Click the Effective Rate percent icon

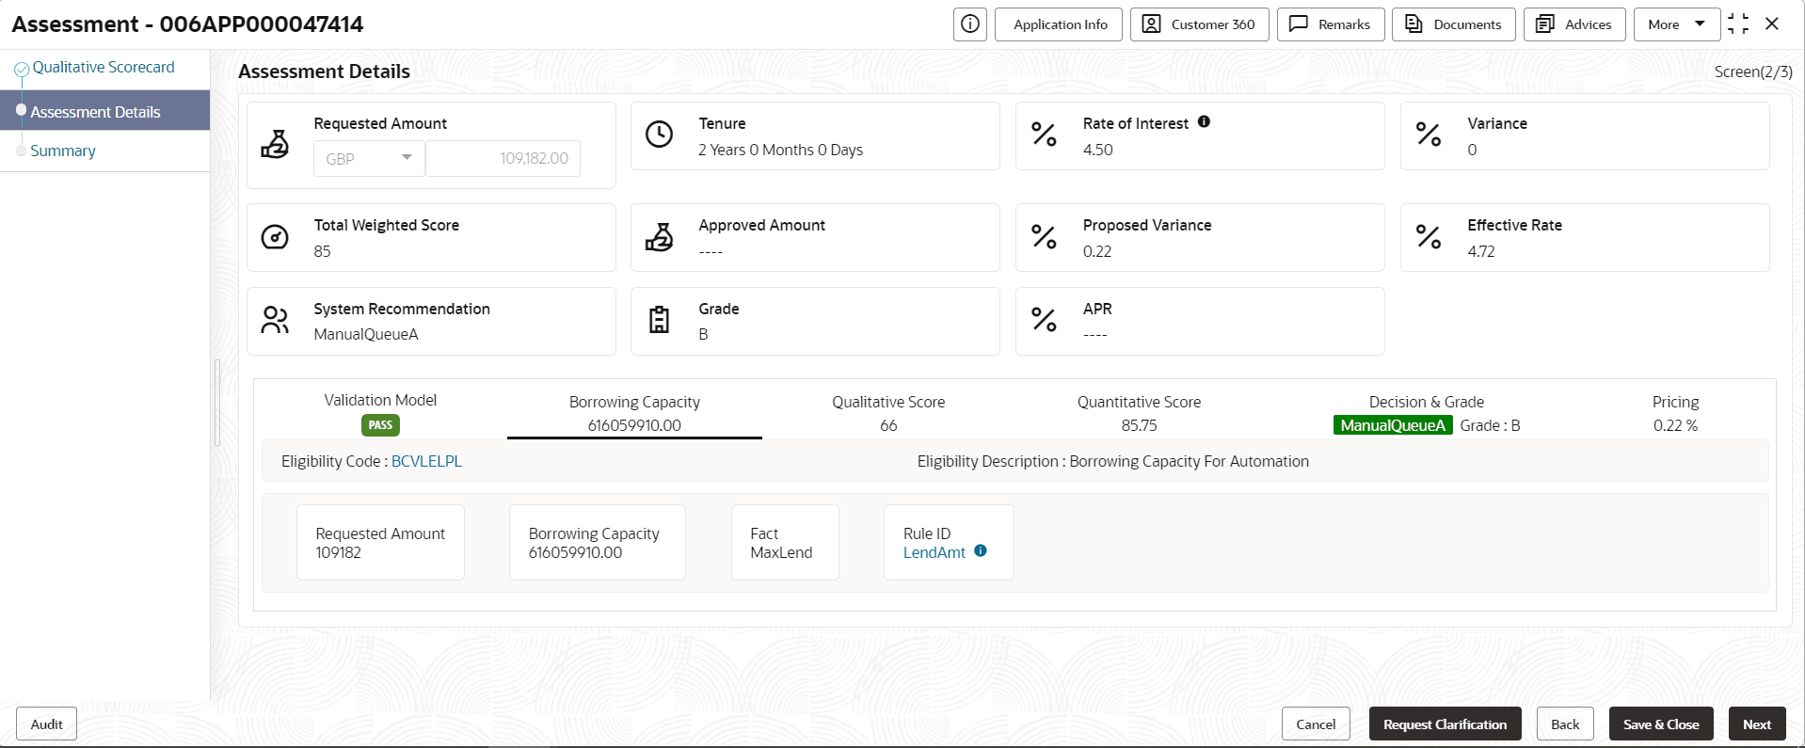click(1429, 237)
